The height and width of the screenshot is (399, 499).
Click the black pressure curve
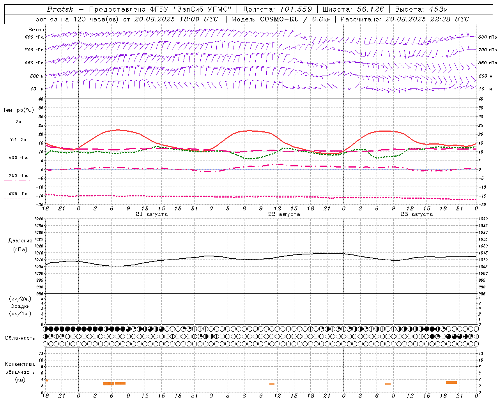point(261,259)
